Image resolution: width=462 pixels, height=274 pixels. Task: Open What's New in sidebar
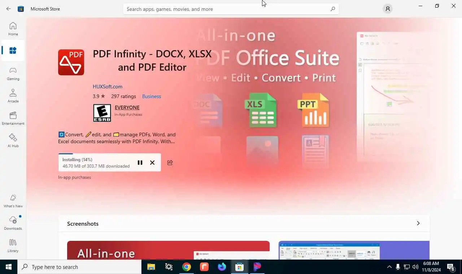13,201
